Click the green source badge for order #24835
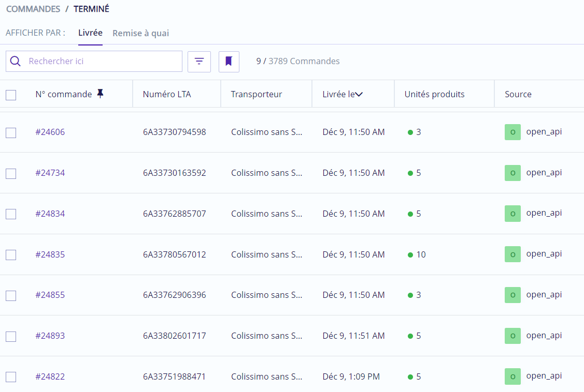The height and width of the screenshot is (392, 584). tap(512, 254)
